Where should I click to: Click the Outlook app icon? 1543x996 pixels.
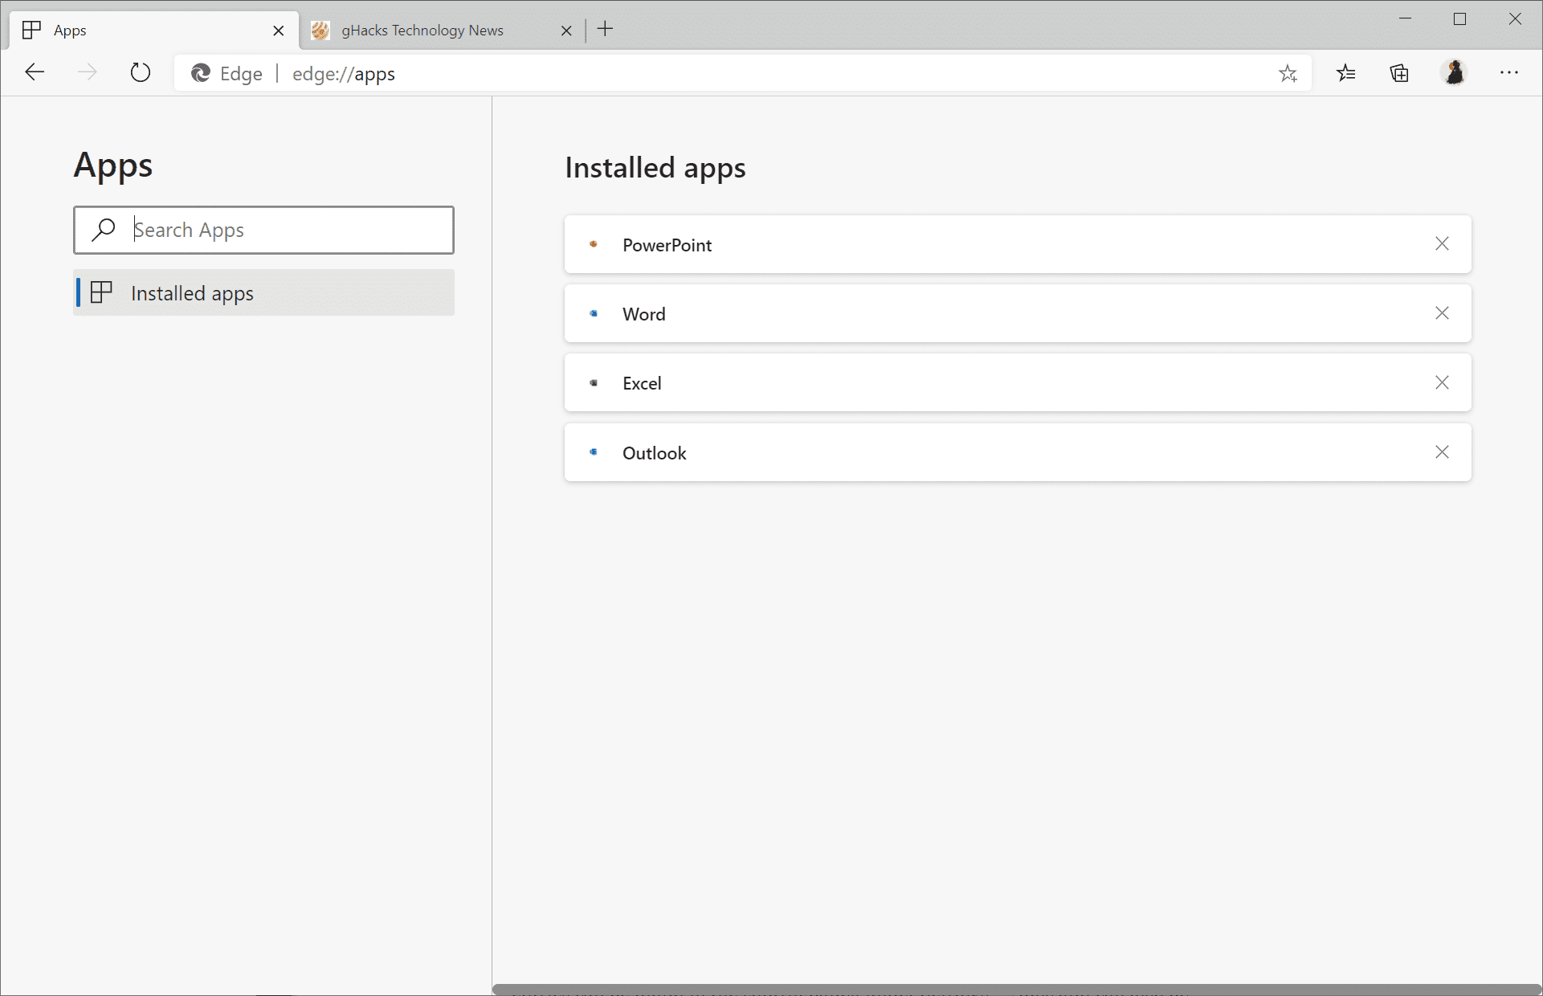click(x=594, y=452)
